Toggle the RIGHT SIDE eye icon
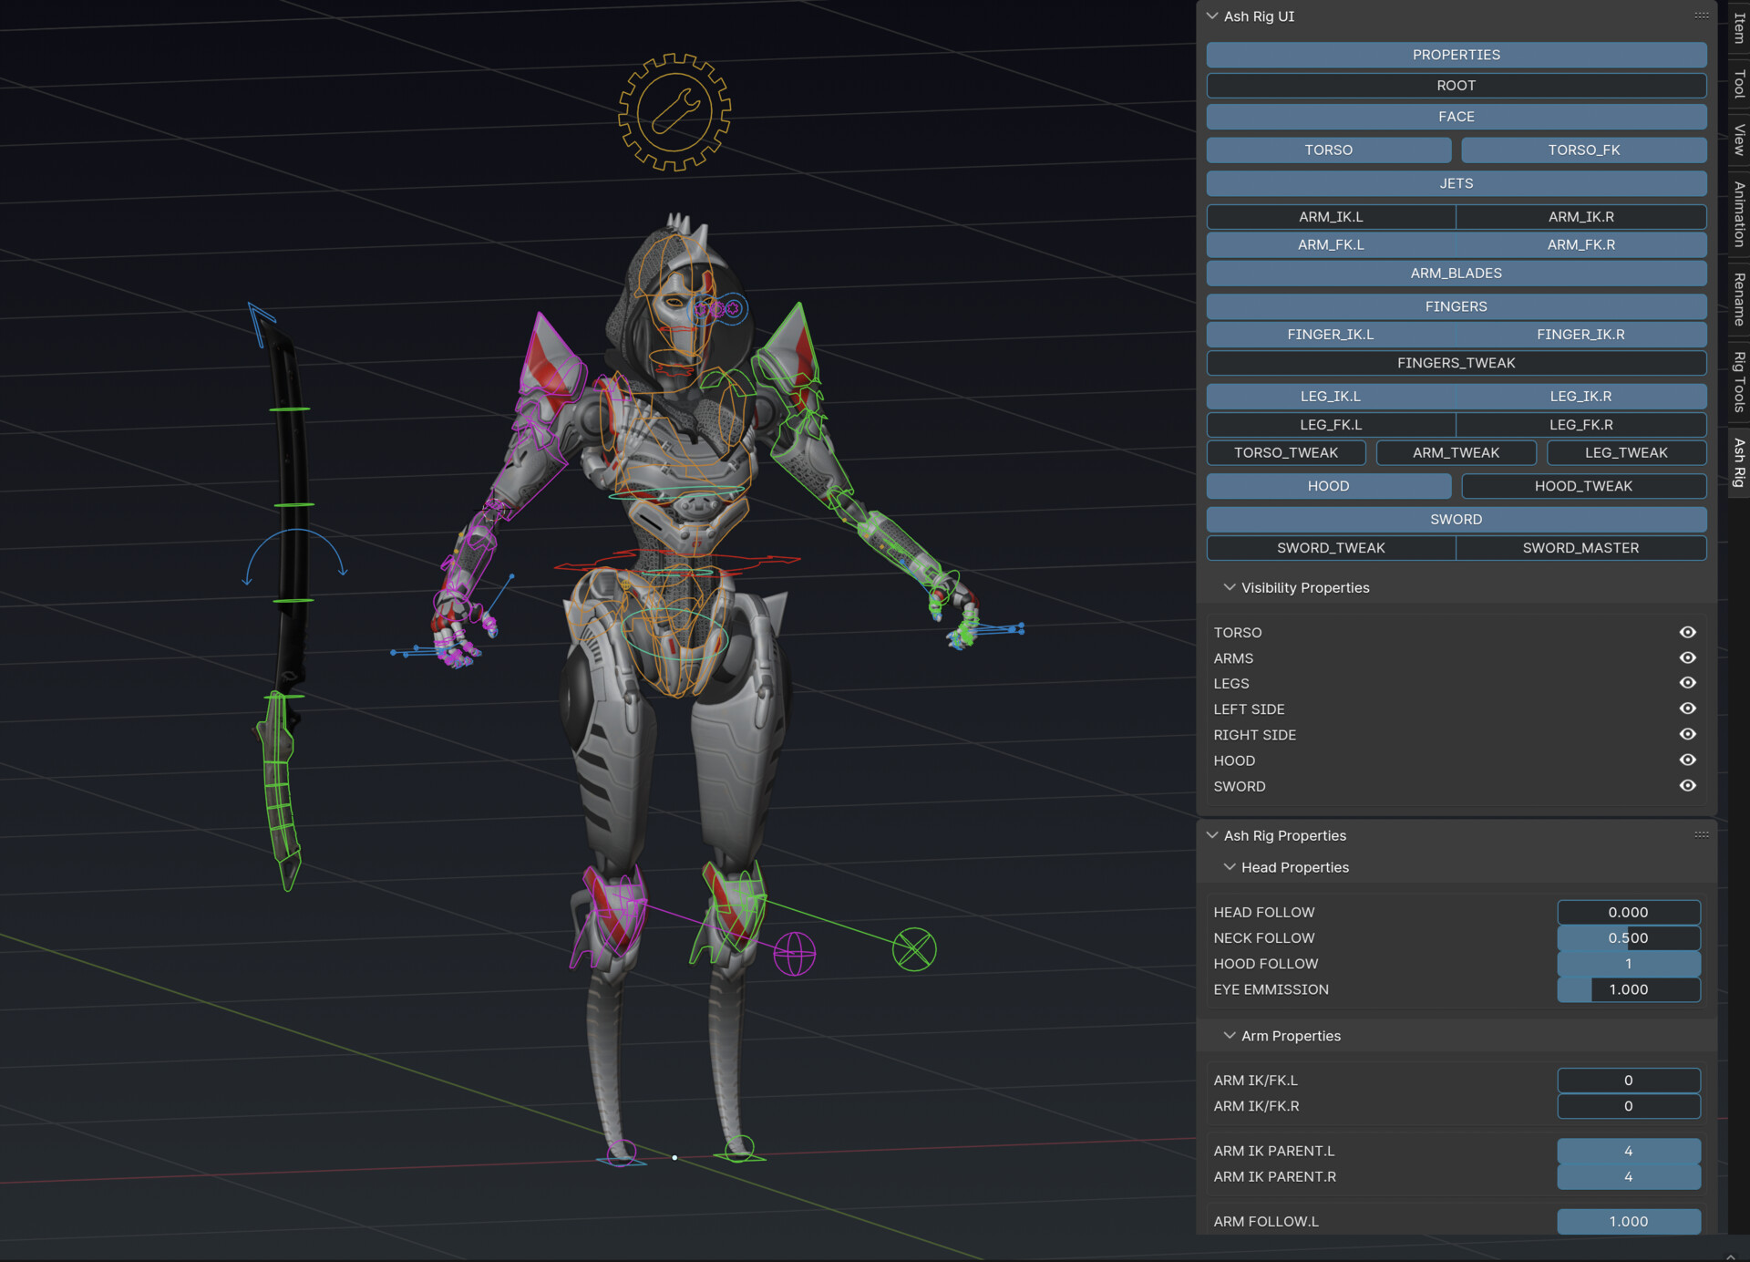 [x=1687, y=734]
